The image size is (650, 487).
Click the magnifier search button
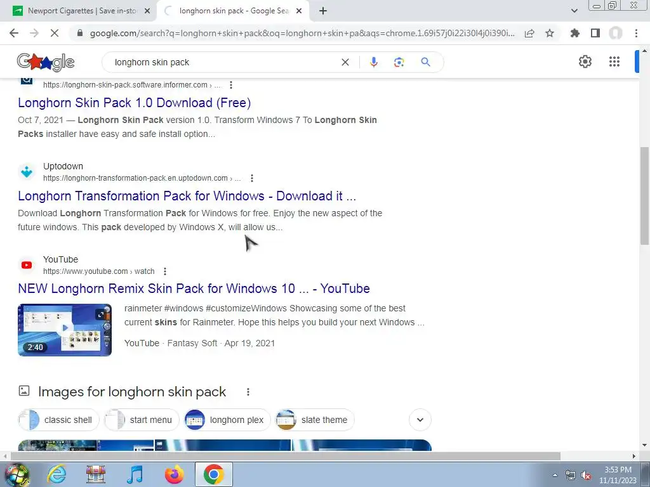[x=425, y=62]
